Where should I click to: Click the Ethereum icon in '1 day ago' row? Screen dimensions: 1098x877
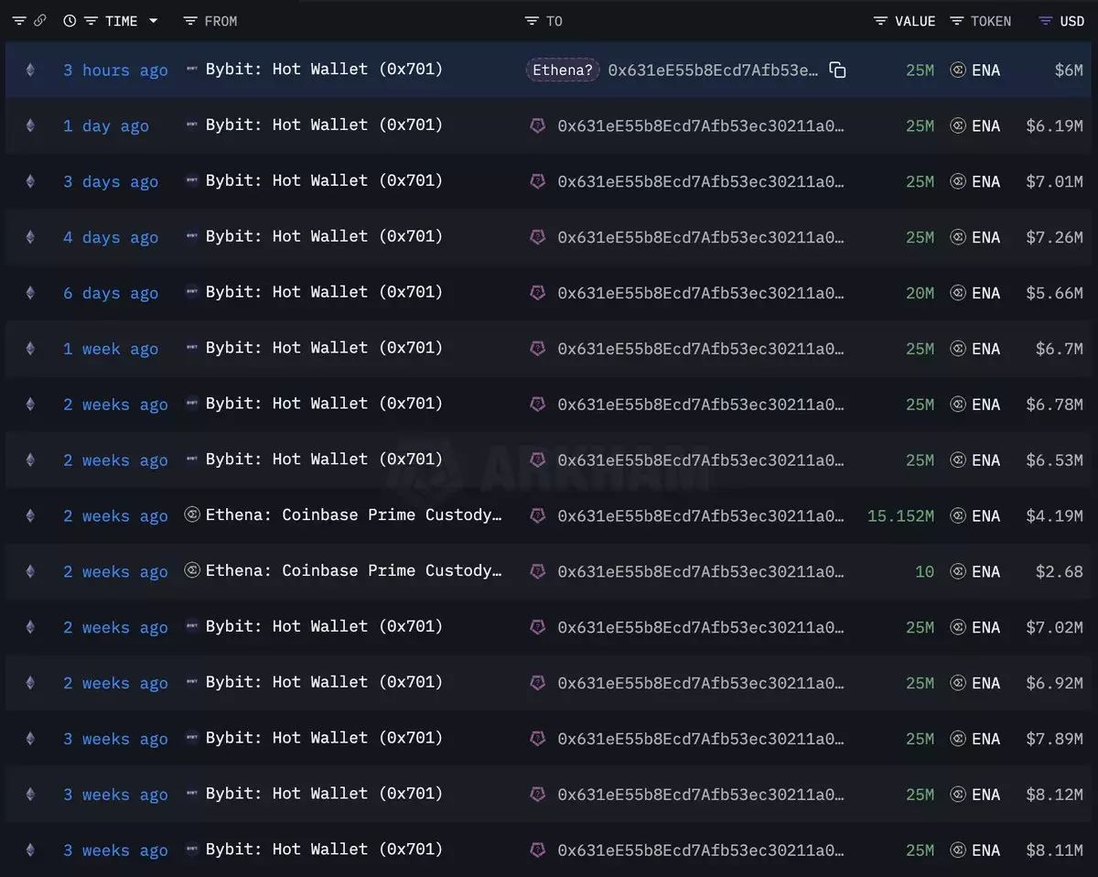point(30,125)
